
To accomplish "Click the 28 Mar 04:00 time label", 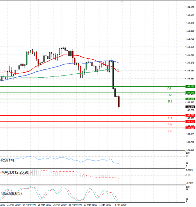I will pyautogui.click(x=75, y=205).
